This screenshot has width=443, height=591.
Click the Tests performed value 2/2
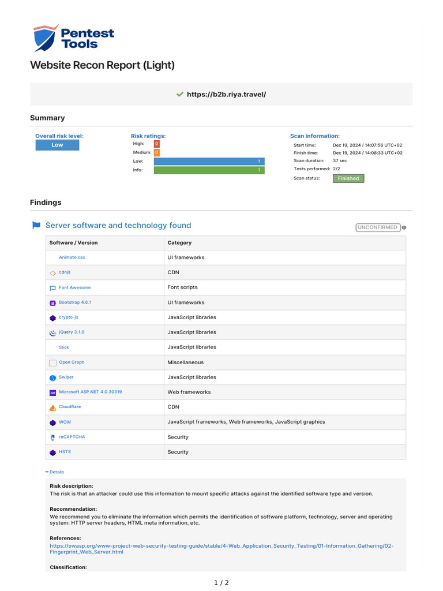(x=336, y=169)
